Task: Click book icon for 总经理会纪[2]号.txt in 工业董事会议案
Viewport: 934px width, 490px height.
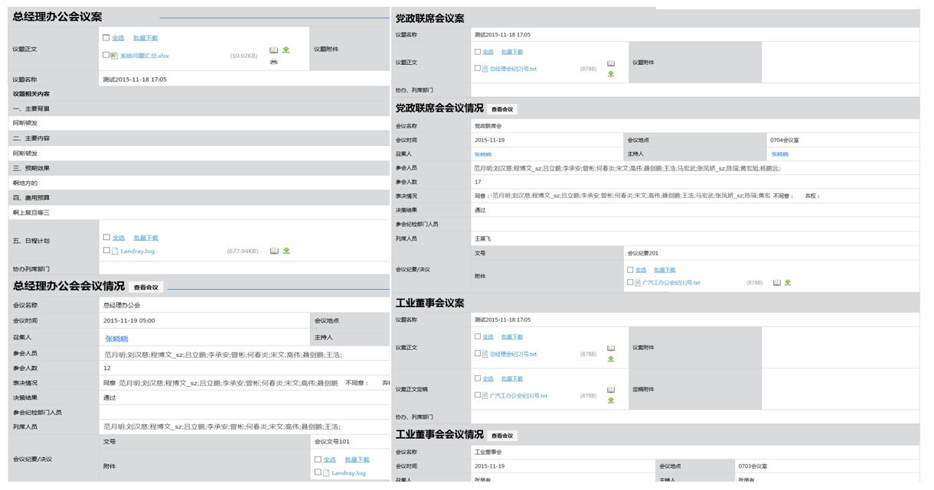Action: pyautogui.click(x=611, y=348)
